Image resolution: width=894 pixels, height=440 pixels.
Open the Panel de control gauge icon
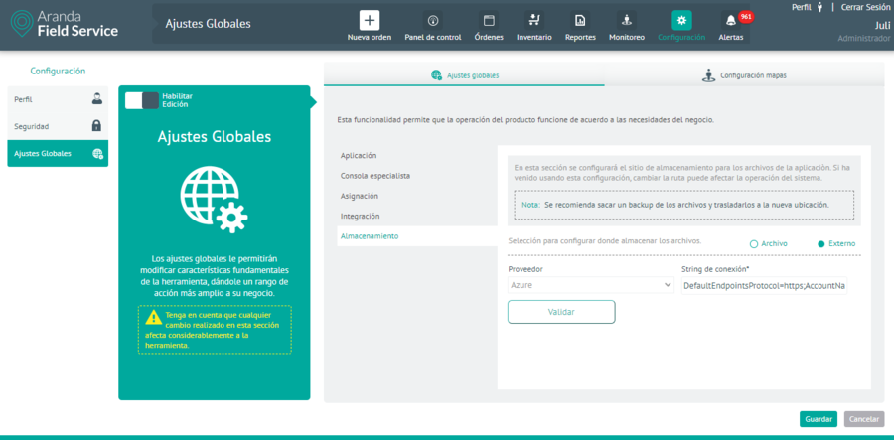tap(433, 21)
